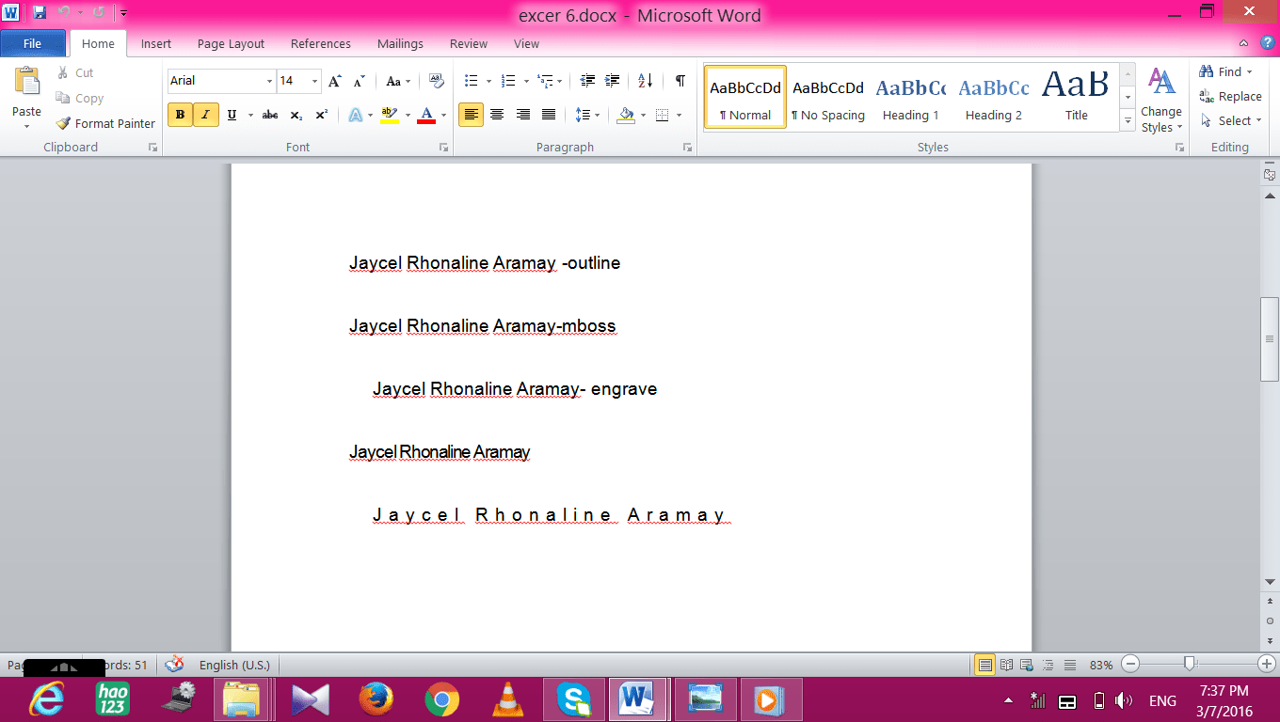The image size is (1280, 722).
Task: Click the word outline in document
Action: [593, 263]
